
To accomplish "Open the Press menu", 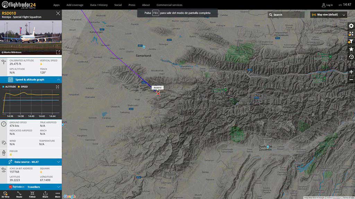I will tap(132, 5).
